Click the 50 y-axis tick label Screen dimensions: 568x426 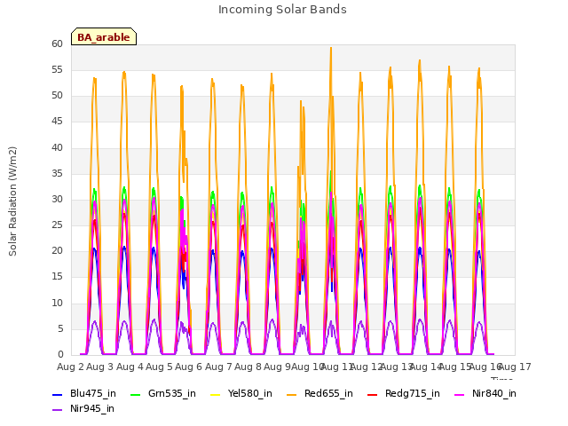click(57, 96)
